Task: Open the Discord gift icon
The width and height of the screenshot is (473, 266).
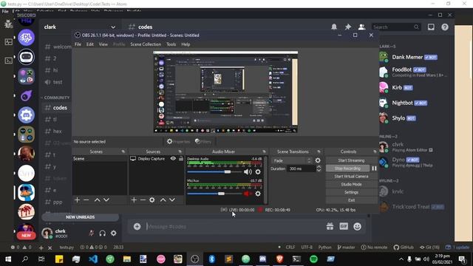Action: pyautogui.click(x=330, y=227)
